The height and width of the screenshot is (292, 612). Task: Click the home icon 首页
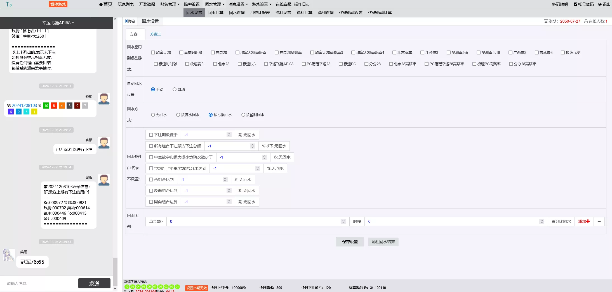click(x=101, y=4)
